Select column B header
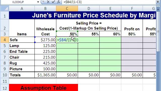The width and height of the screenshot is (161, 91). click(x=45, y=8)
